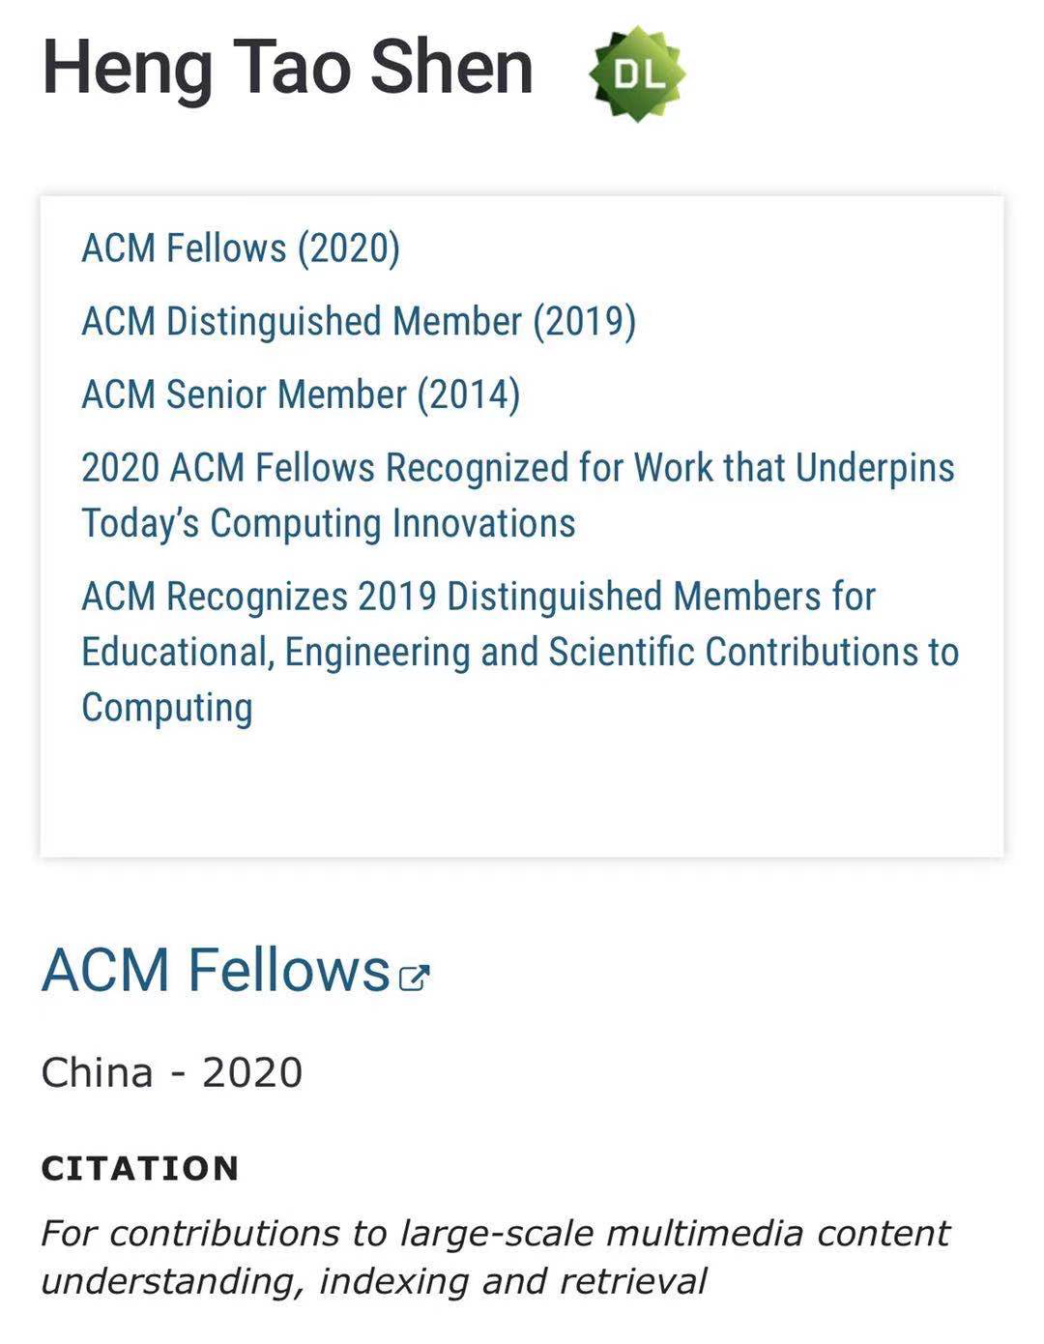The height and width of the screenshot is (1344, 1044).
Task: Click the word 'China' under ACM Fellows
Action: click(x=97, y=1072)
